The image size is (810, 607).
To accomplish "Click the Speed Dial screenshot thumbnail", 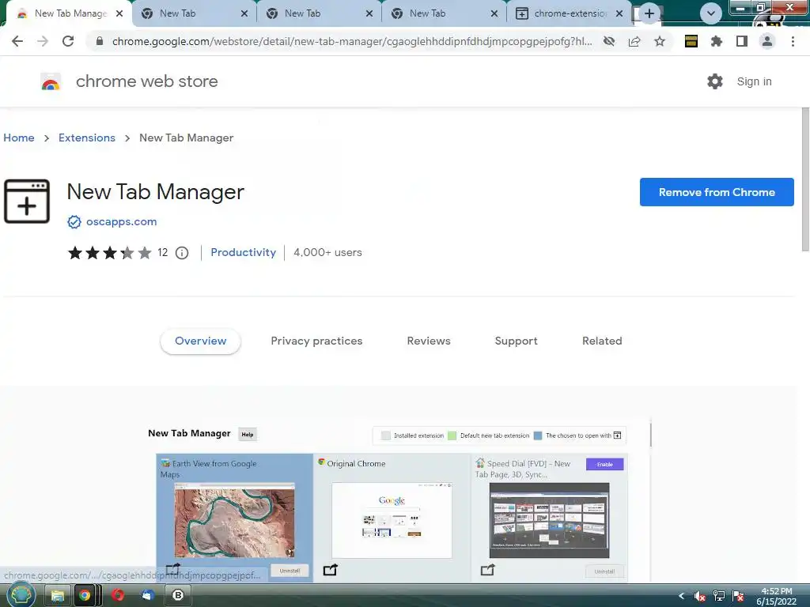I will [x=549, y=520].
